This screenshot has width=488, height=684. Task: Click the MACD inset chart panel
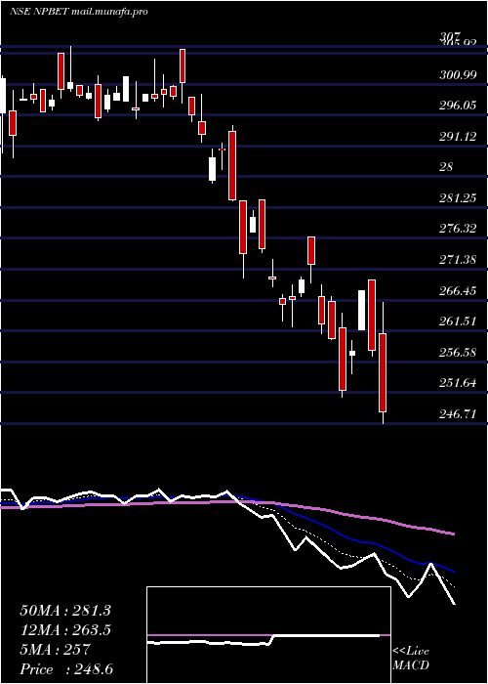click(268, 635)
